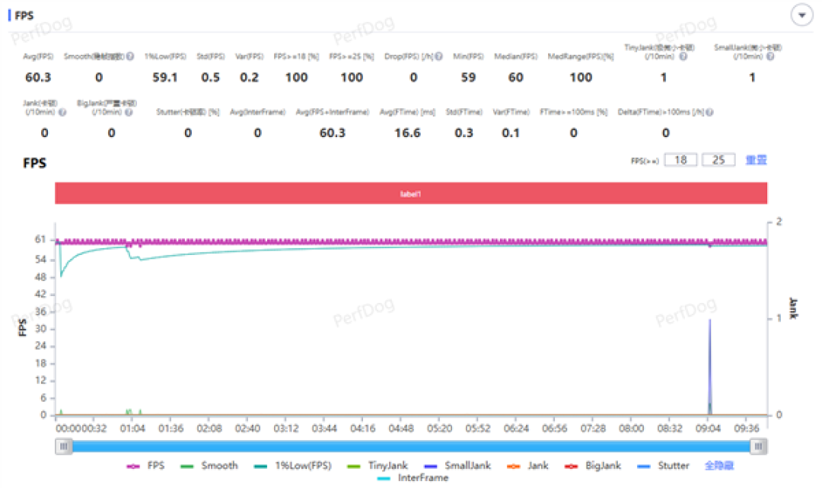This screenshot has width=822, height=488.
Task: Click the 全隐藏 hide-all link in the legend
Action: pos(718,465)
